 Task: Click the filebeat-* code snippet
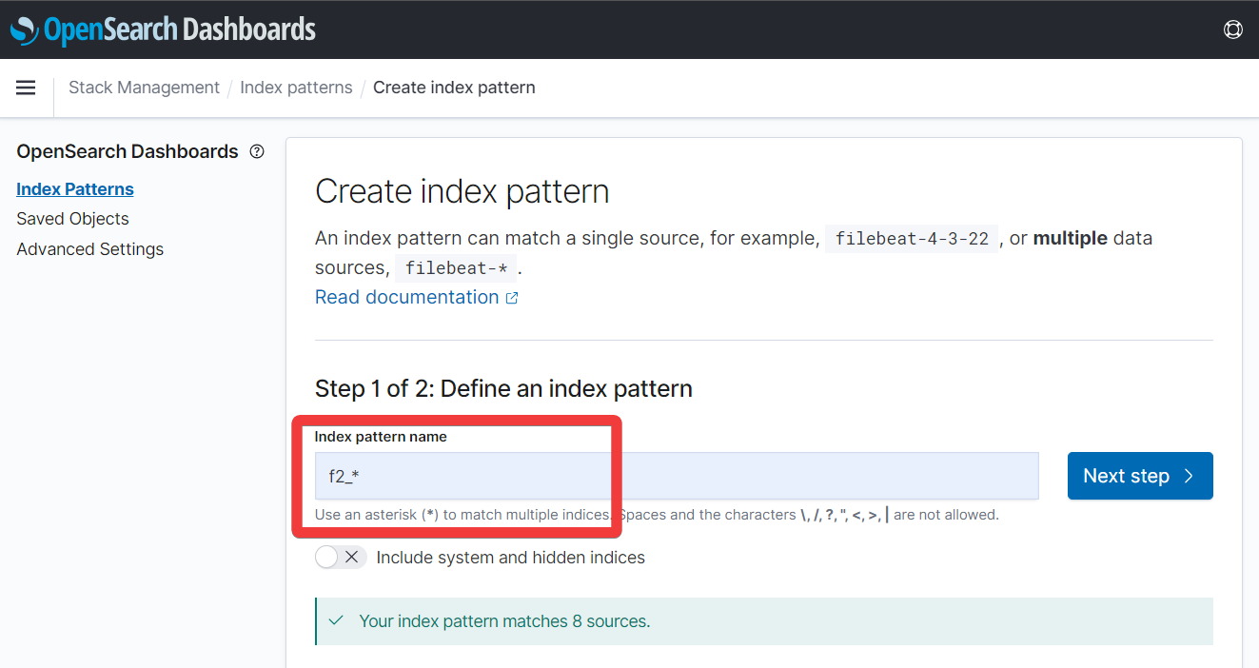pos(456,267)
